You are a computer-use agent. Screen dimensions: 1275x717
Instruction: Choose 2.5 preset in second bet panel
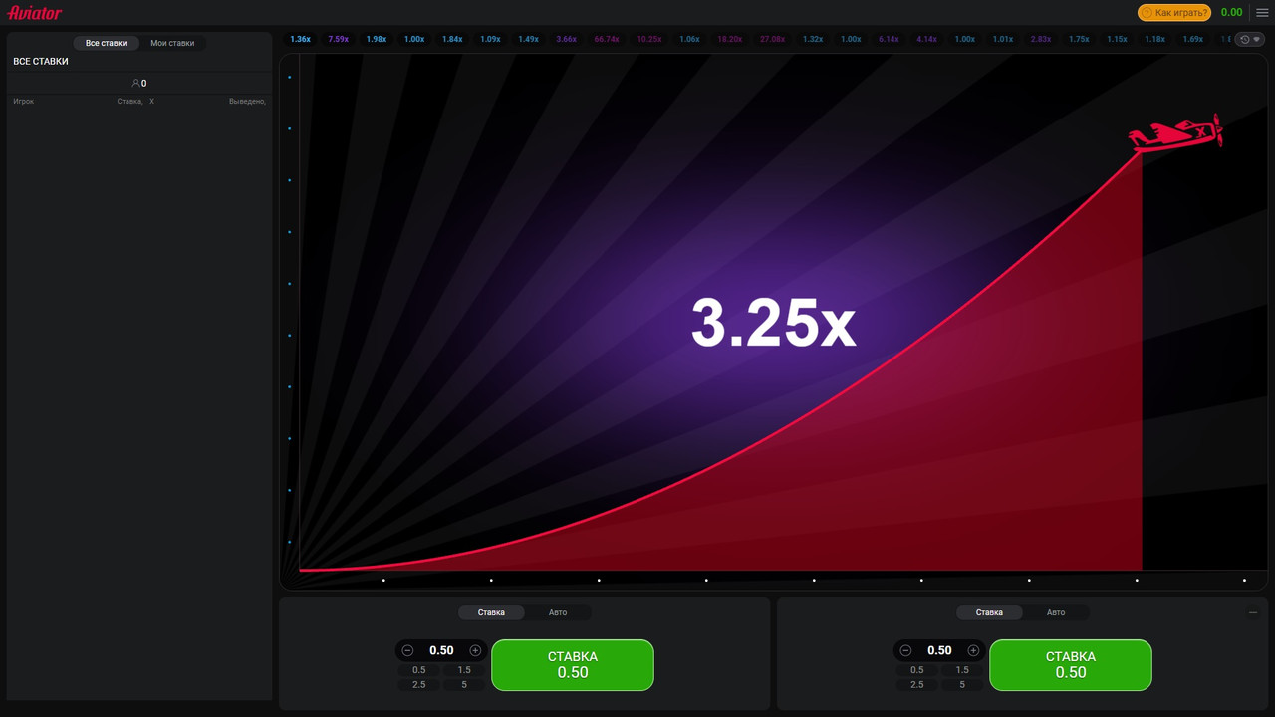click(917, 684)
